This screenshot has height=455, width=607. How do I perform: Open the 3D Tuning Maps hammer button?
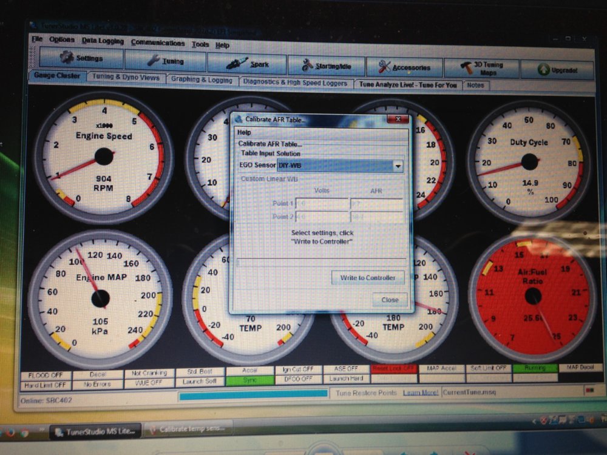point(482,69)
